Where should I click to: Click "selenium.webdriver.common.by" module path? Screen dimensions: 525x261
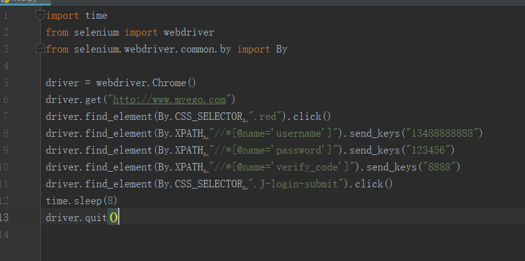(152, 49)
